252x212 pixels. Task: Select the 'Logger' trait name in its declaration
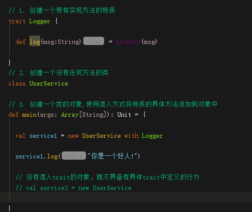(40, 22)
